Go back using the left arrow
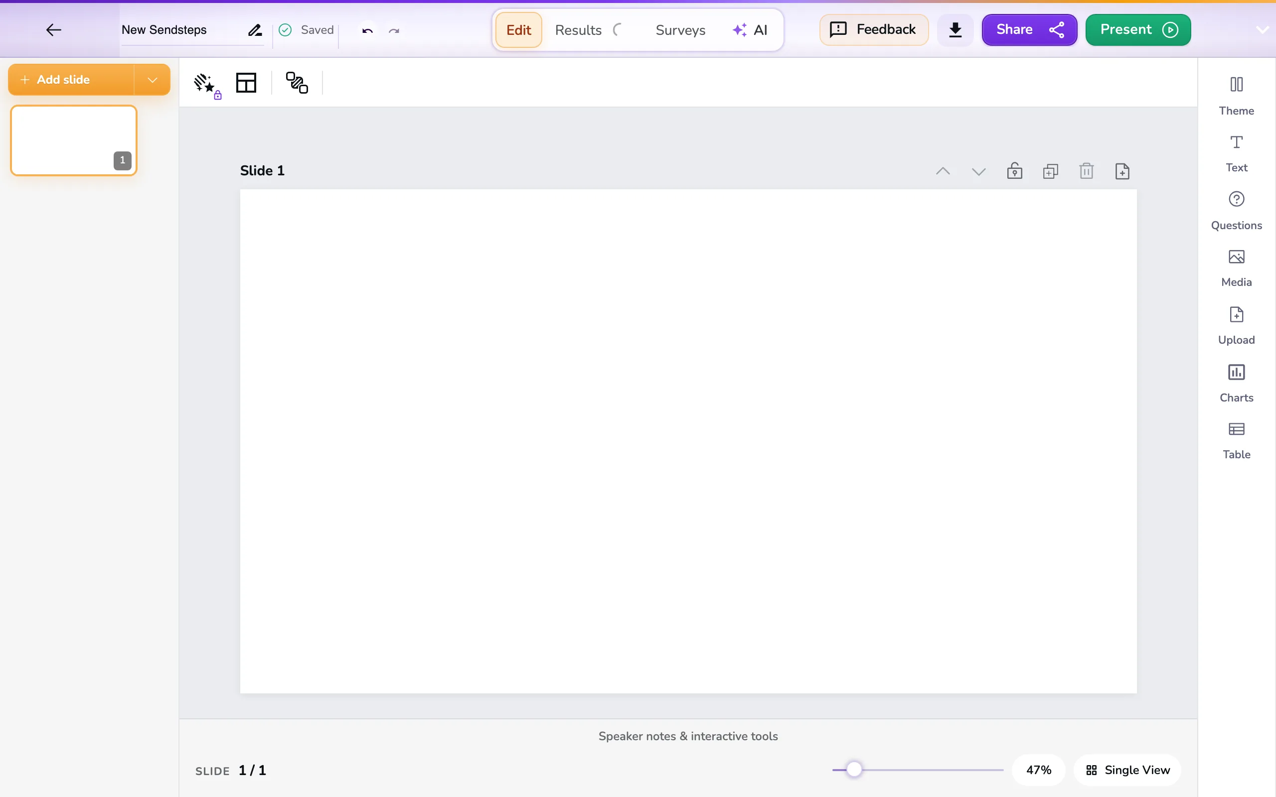 pyautogui.click(x=53, y=30)
